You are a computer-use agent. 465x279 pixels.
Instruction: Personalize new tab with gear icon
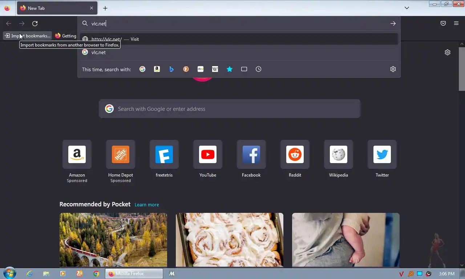point(448,52)
